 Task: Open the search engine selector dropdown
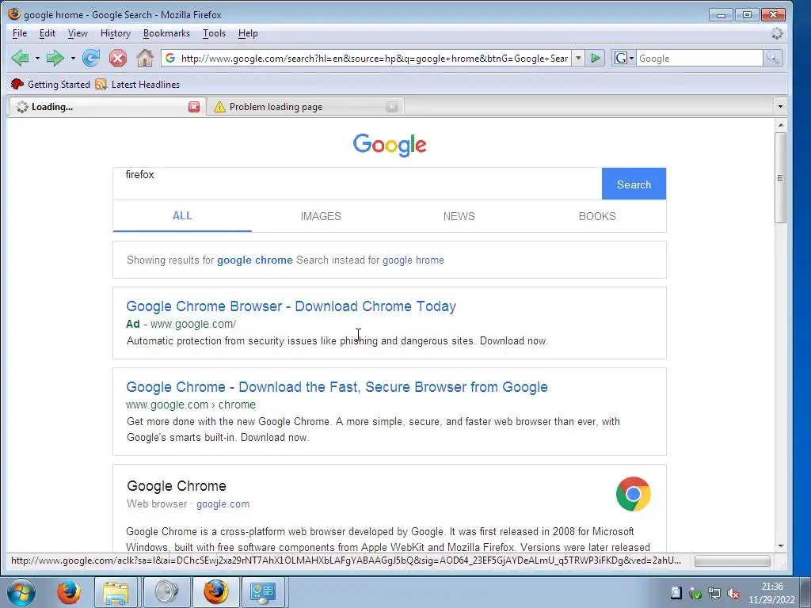point(624,58)
